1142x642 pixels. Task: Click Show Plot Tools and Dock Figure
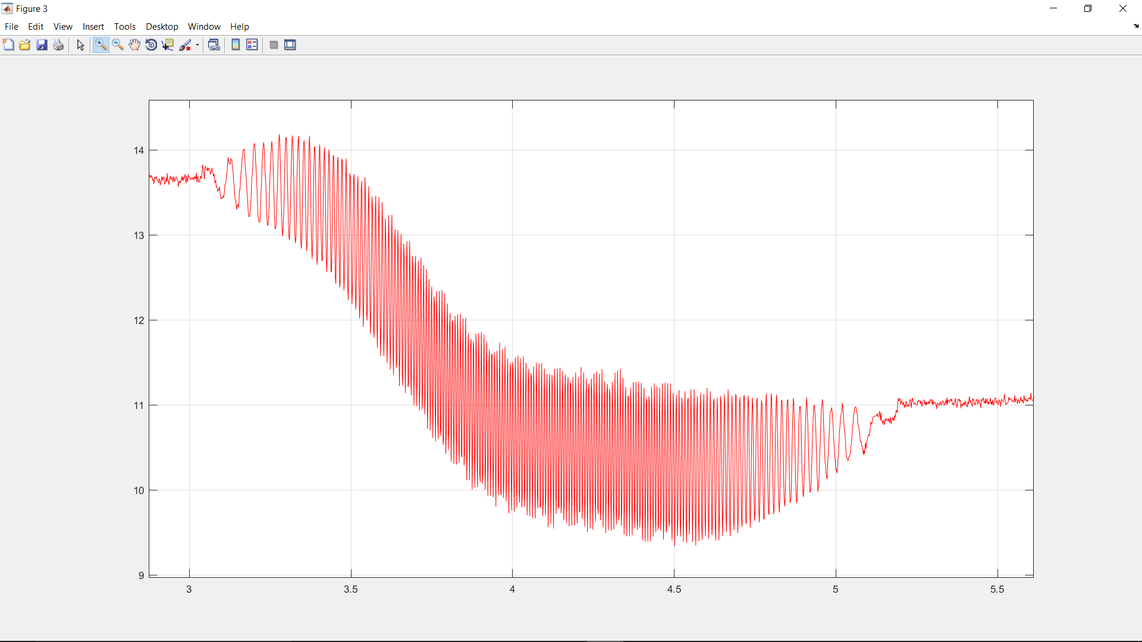tap(290, 45)
